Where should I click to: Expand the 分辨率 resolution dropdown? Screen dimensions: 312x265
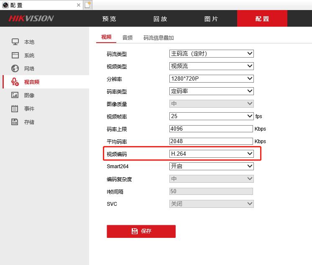pyautogui.click(x=212, y=78)
